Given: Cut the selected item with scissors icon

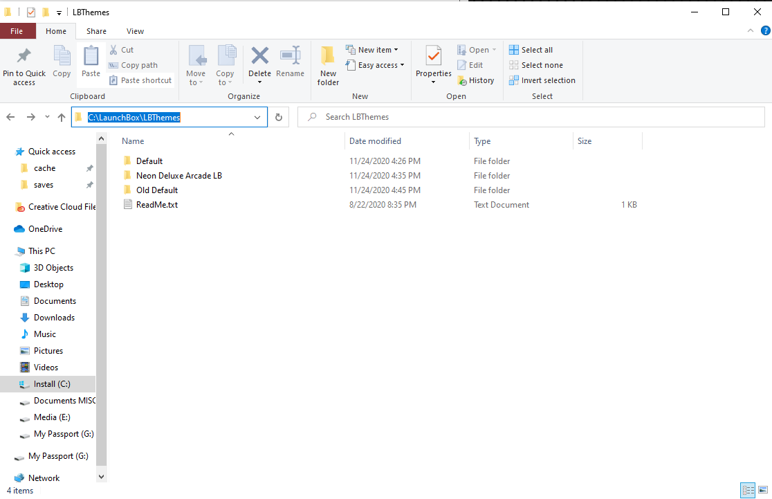Looking at the screenshot, I should point(122,50).
